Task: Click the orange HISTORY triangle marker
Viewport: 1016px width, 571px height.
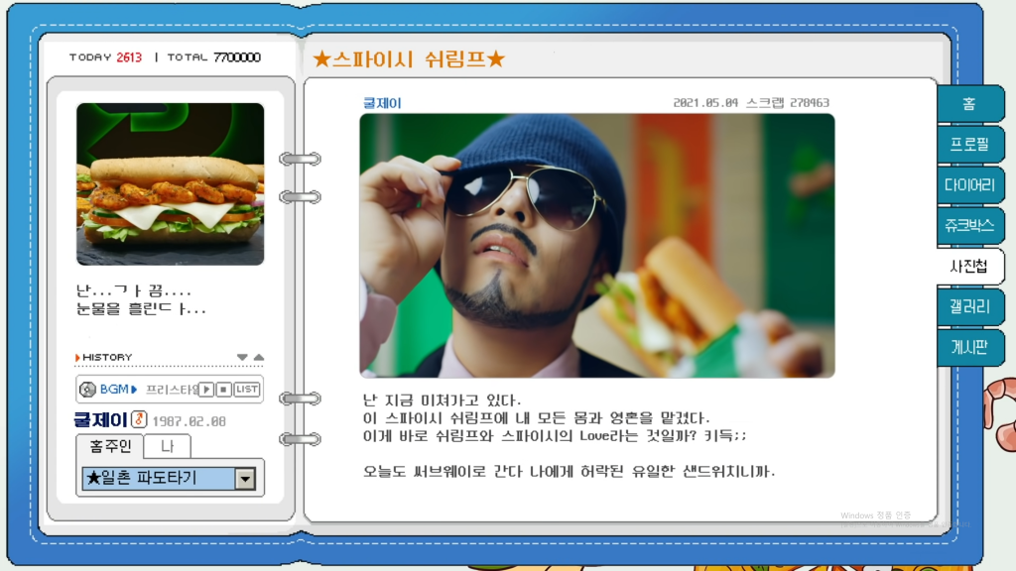Action: click(77, 357)
